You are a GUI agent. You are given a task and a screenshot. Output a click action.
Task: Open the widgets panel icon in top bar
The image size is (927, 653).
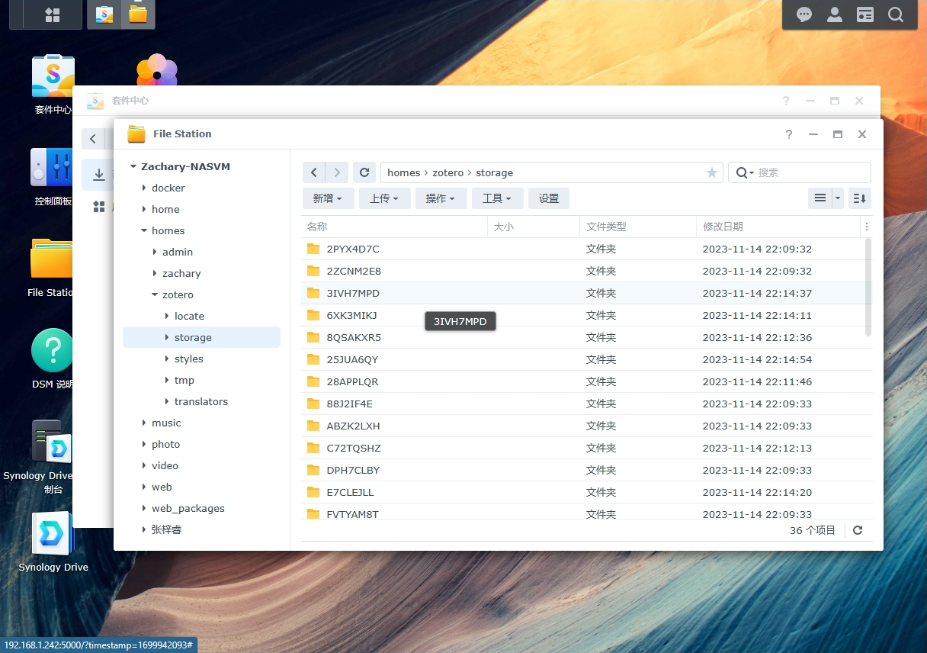pos(865,14)
